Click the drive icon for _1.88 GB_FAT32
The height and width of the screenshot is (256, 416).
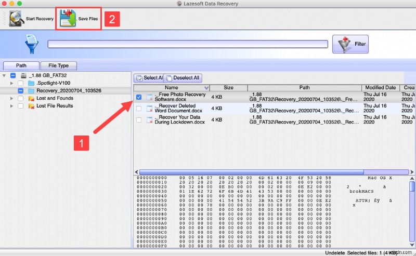[23, 75]
